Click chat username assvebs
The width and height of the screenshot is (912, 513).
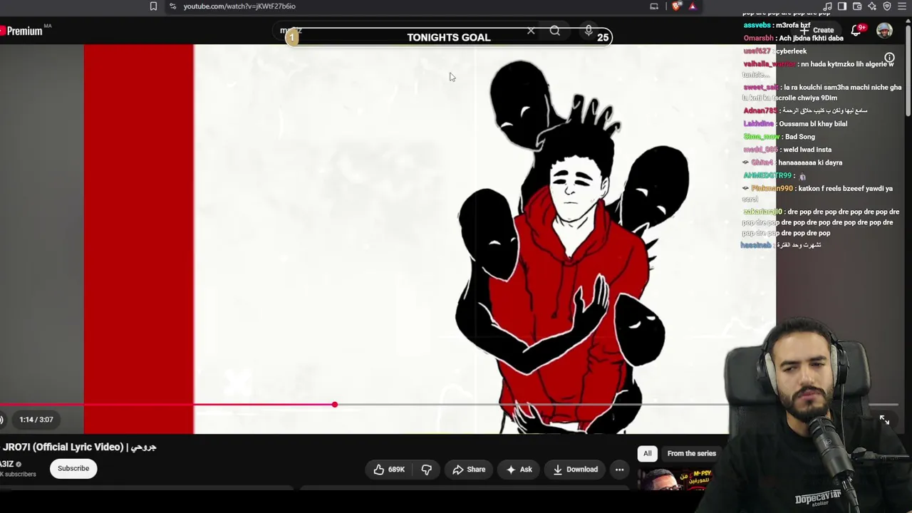click(x=757, y=26)
